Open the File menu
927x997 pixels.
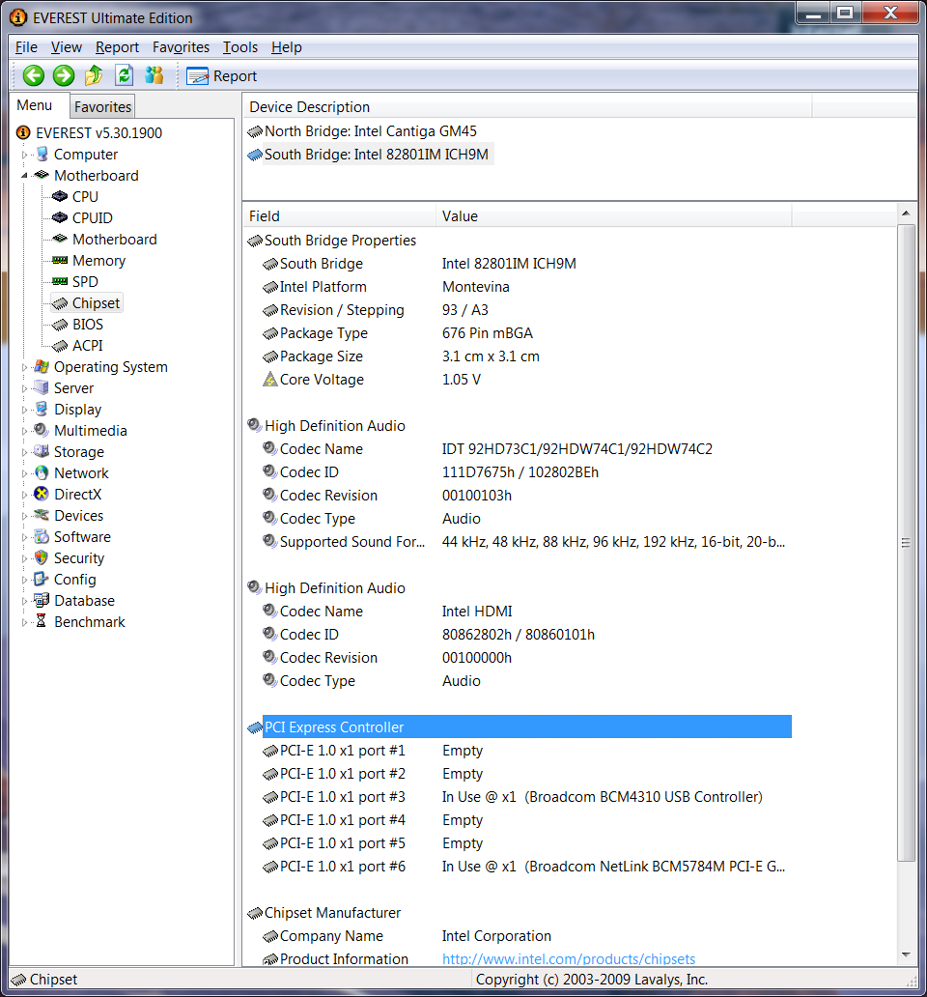point(26,47)
